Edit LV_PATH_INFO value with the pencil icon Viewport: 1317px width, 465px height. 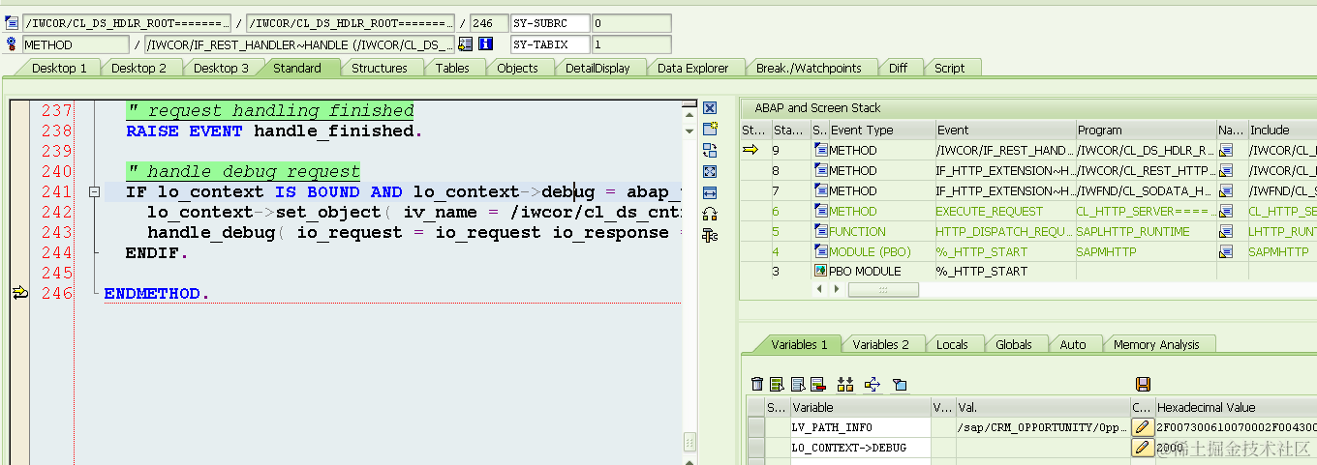1143,427
